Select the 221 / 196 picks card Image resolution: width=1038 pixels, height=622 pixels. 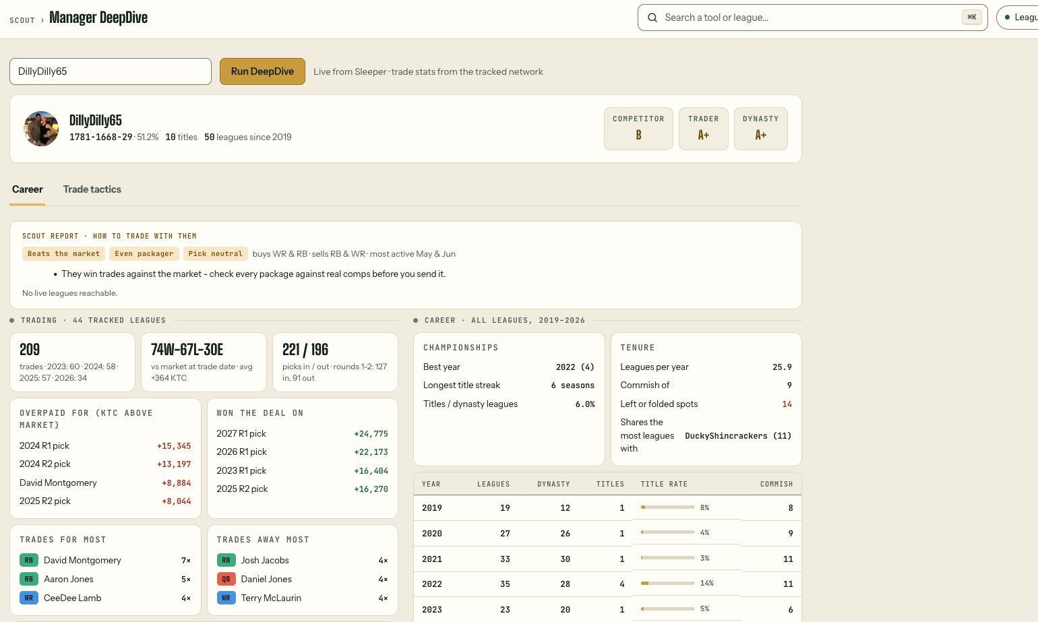pos(335,362)
